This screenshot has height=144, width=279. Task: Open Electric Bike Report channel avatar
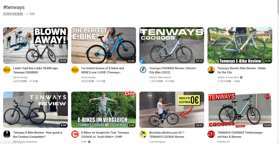tap(143, 70)
